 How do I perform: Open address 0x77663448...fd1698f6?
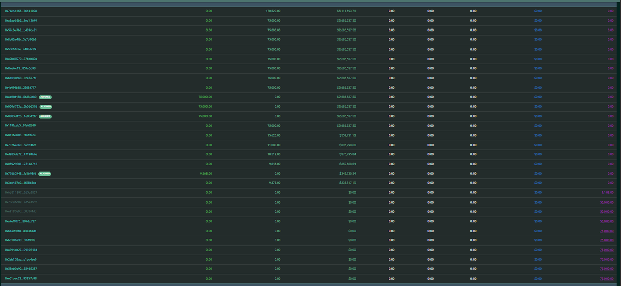pyautogui.click(x=21, y=174)
